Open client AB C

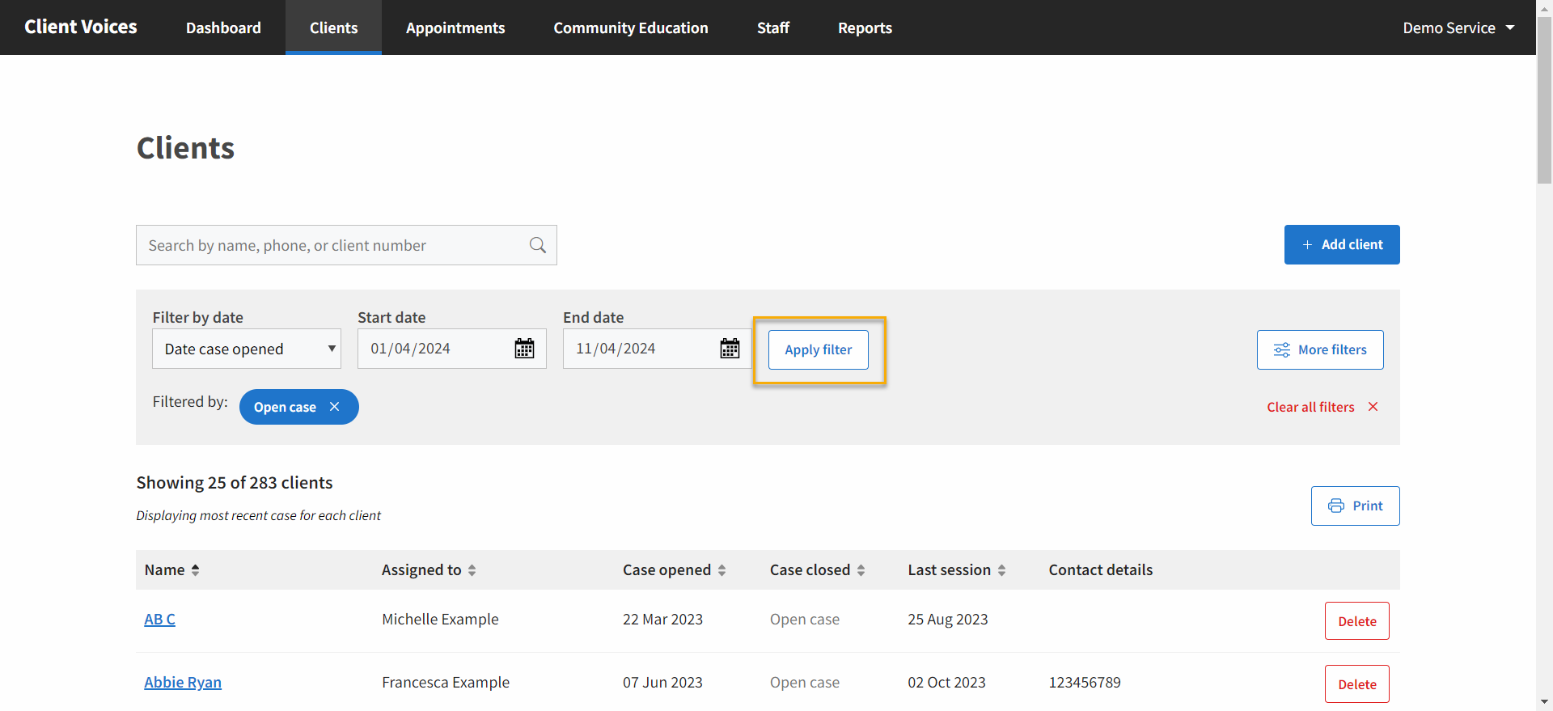click(159, 619)
